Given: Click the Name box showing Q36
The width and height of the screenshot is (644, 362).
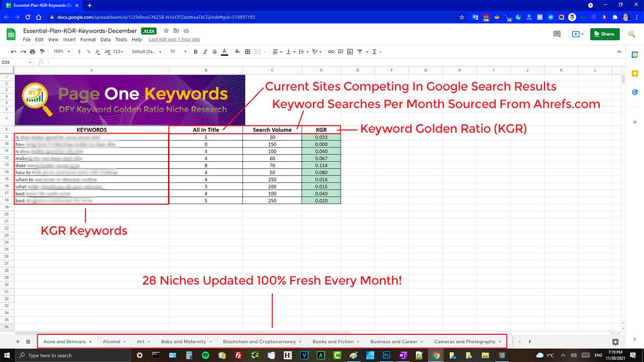Looking at the screenshot, I should point(16,62).
